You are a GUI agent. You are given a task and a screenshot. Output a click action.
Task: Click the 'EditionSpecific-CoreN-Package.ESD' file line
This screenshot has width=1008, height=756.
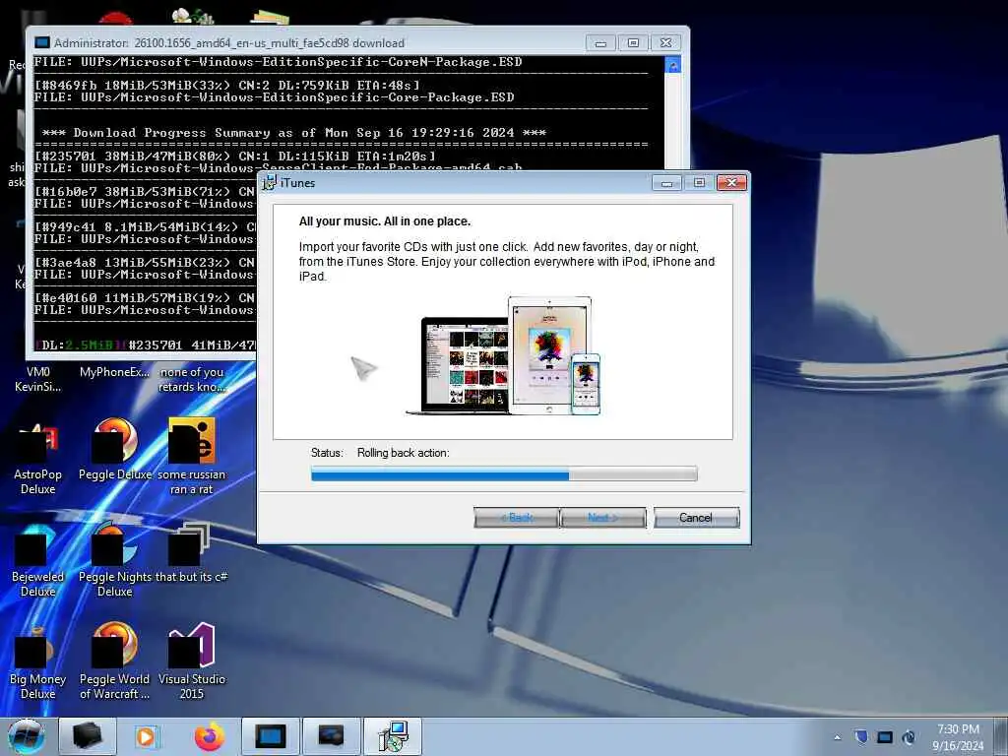[278, 62]
